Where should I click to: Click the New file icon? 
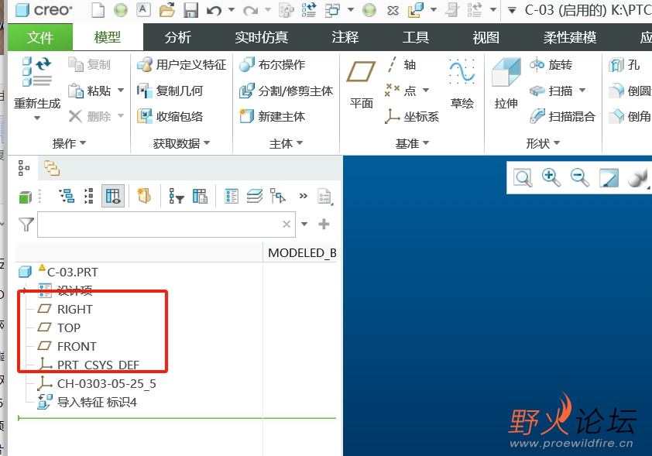98,10
